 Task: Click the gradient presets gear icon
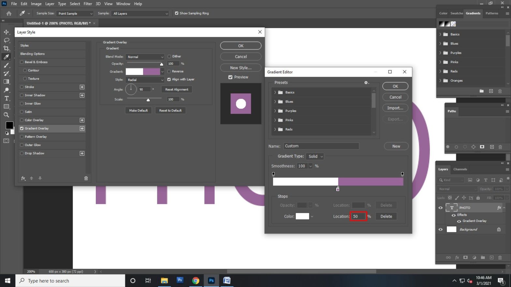[x=366, y=83]
